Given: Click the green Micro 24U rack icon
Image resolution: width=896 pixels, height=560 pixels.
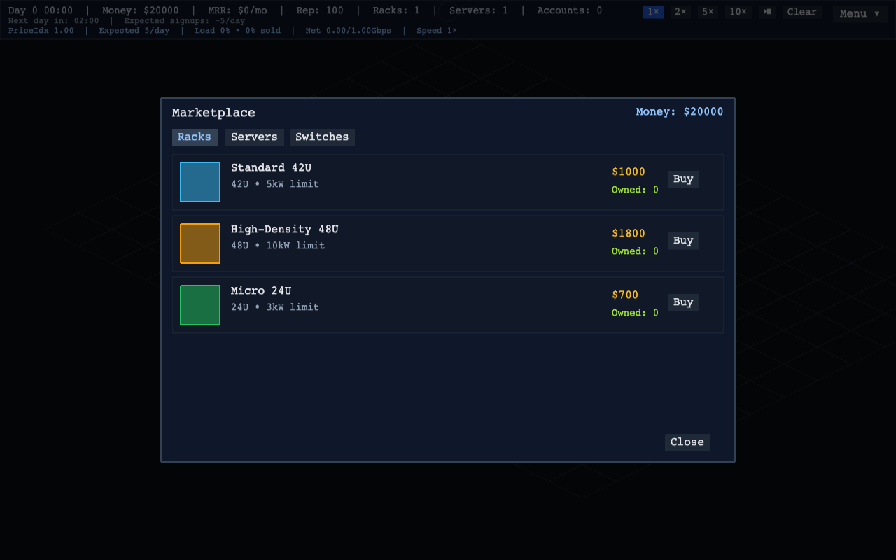Looking at the screenshot, I should point(200,305).
